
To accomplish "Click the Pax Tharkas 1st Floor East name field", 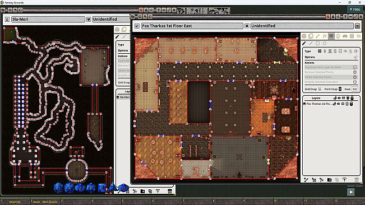I will [x=192, y=26].
